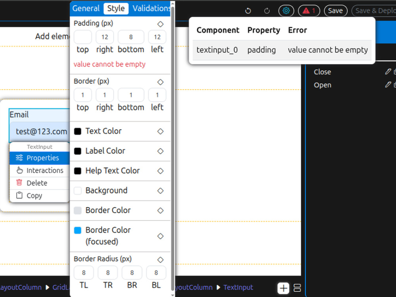
Task: Edit the border left field
Action: (157, 95)
